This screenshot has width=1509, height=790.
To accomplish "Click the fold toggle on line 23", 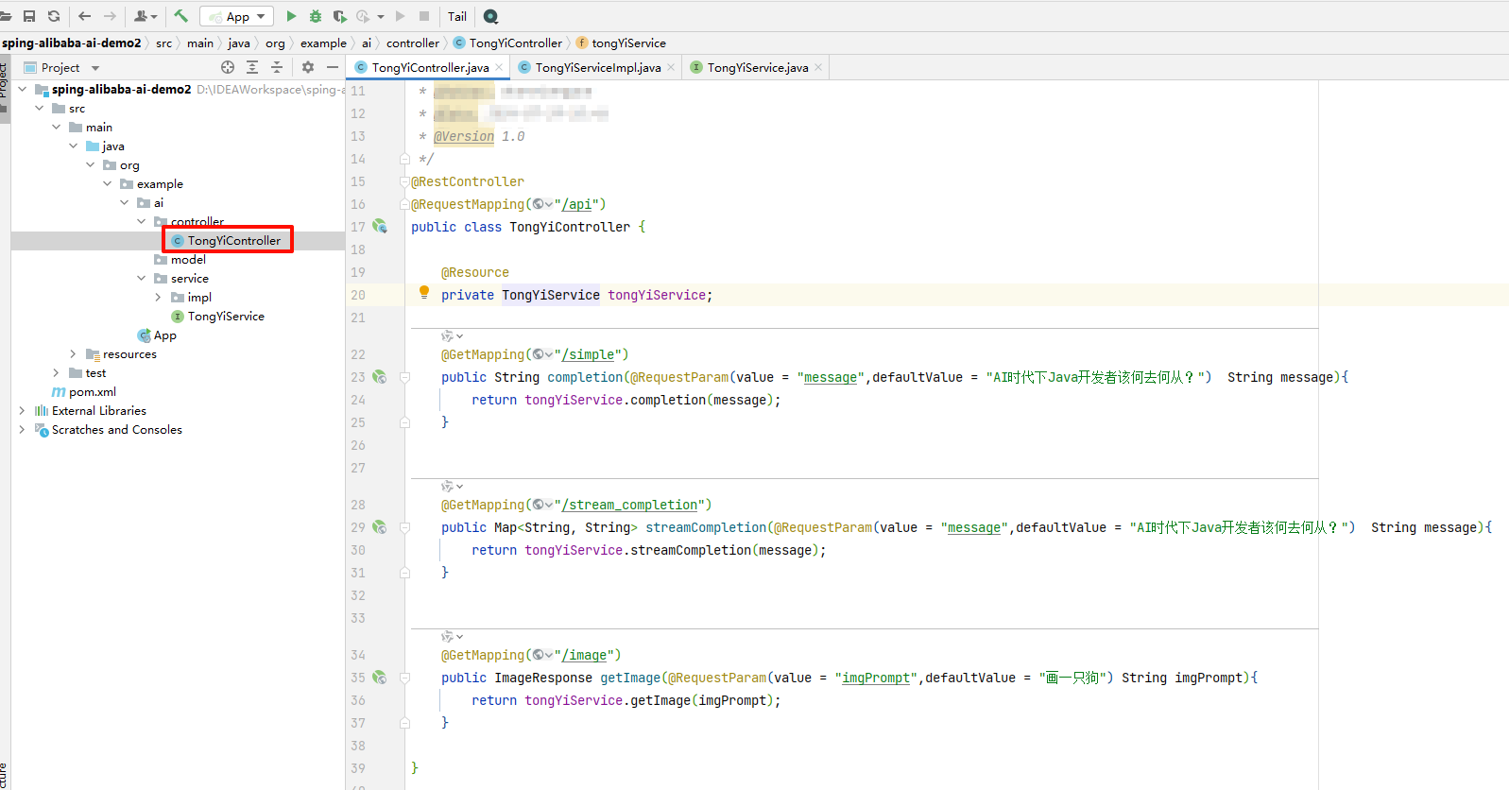I will coord(404,377).
